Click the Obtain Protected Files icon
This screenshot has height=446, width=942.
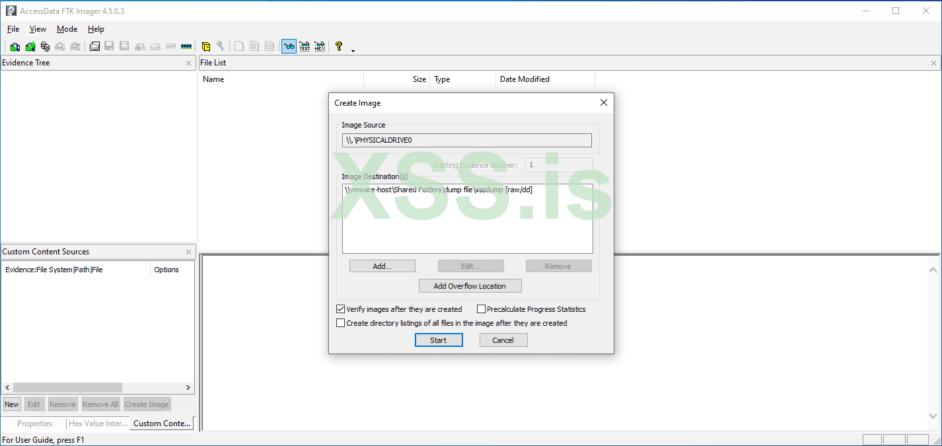(x=205, y=46)
